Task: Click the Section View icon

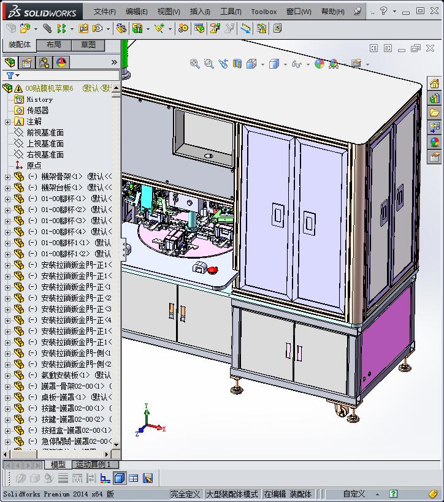Action: tap(237, 64)
